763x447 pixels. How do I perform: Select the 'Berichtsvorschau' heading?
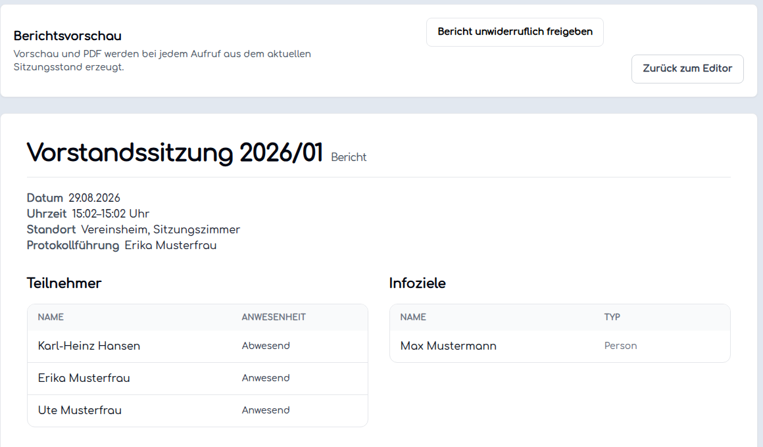(x=68, y=36)
